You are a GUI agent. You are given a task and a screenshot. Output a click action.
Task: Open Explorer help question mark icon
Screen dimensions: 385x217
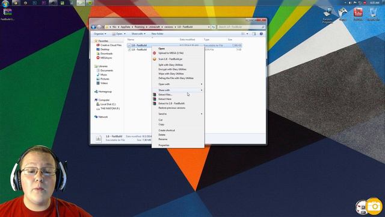261,34
